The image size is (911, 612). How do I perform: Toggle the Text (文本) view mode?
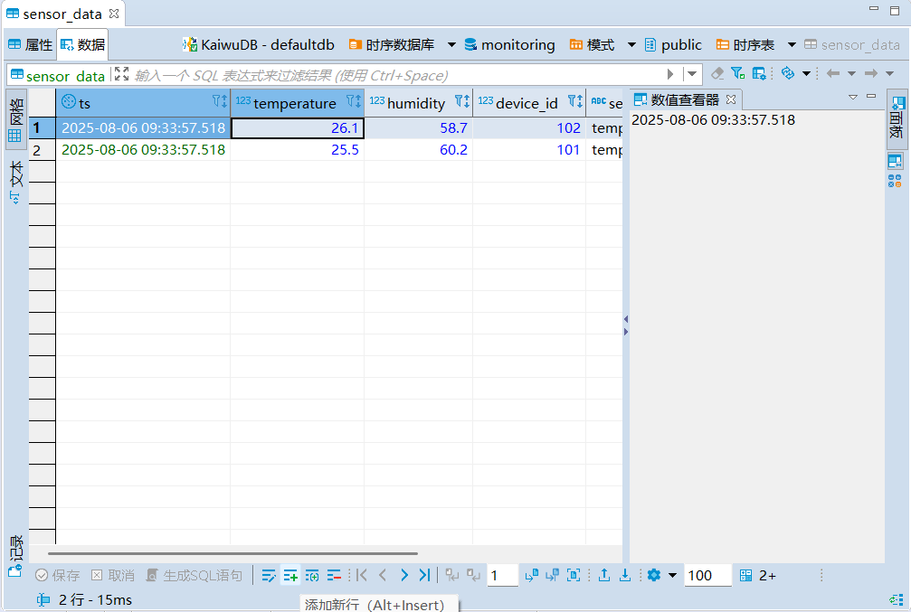point(15,181)
